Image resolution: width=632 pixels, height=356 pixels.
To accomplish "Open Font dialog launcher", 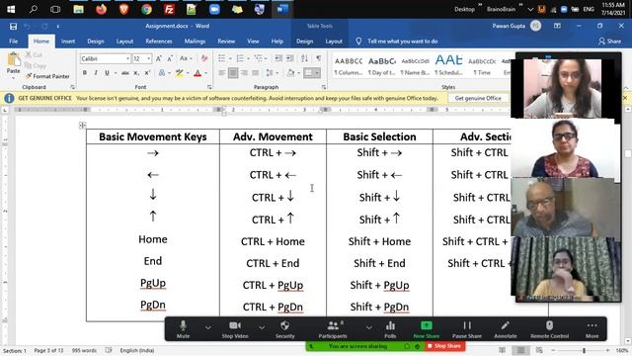I will click(x=209, y=87).
